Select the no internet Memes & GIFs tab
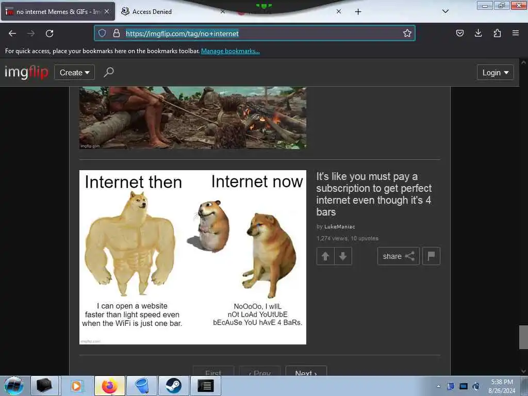Image resolution: width=528 pixels, height=396 pixels. click(x=58, y=11)
